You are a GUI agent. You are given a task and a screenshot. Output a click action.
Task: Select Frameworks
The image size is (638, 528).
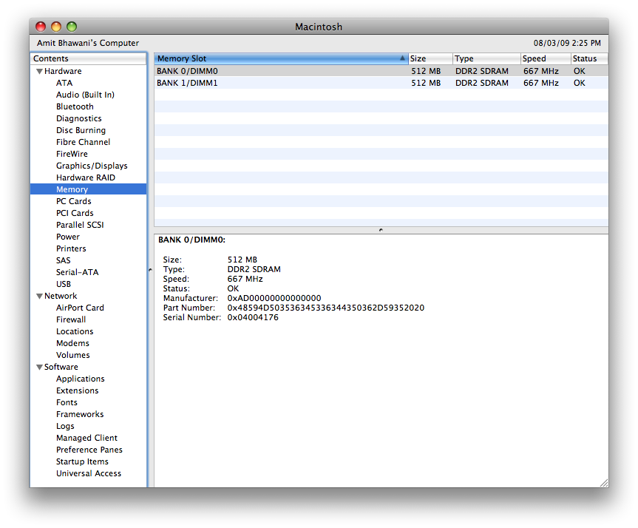tap(80, 414)
